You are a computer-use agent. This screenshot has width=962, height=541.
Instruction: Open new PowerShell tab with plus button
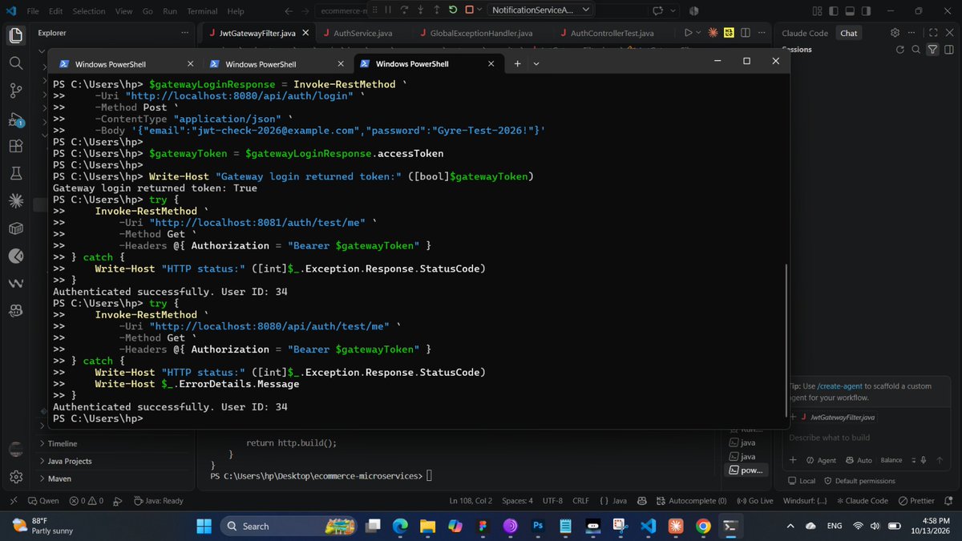517,63
